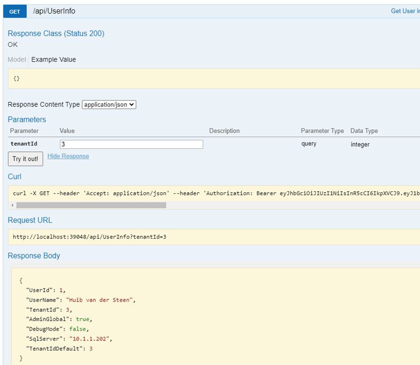The image size is (420, 365).
Task: Click the Curl horizontal scrollbar thumb
Action: pyautogui.click(x=92, y=205)
